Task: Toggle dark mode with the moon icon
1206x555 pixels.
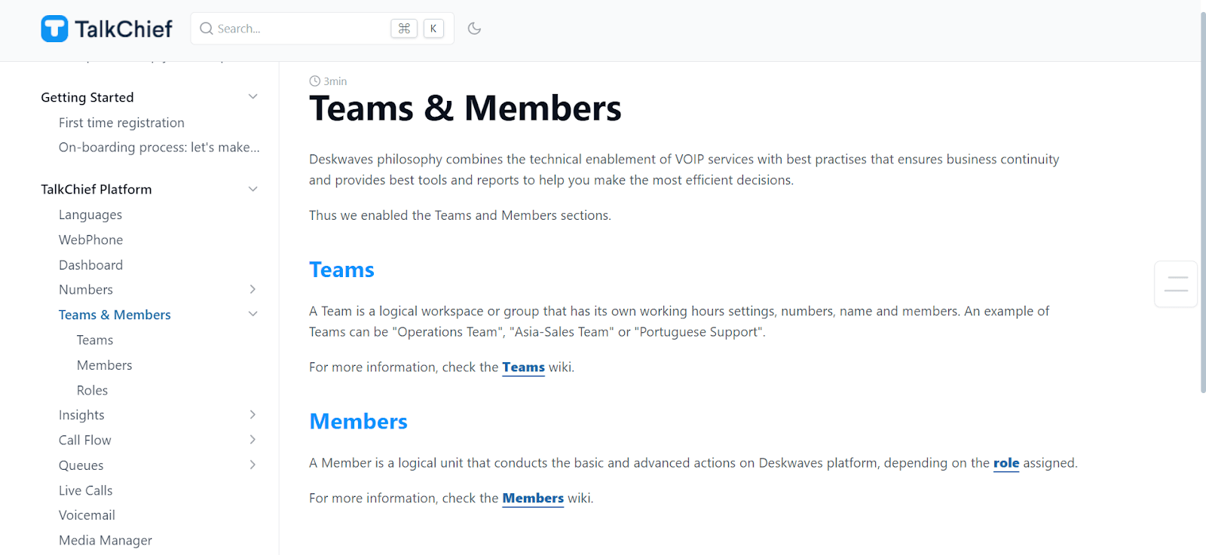Action: (x=474, y=29)
